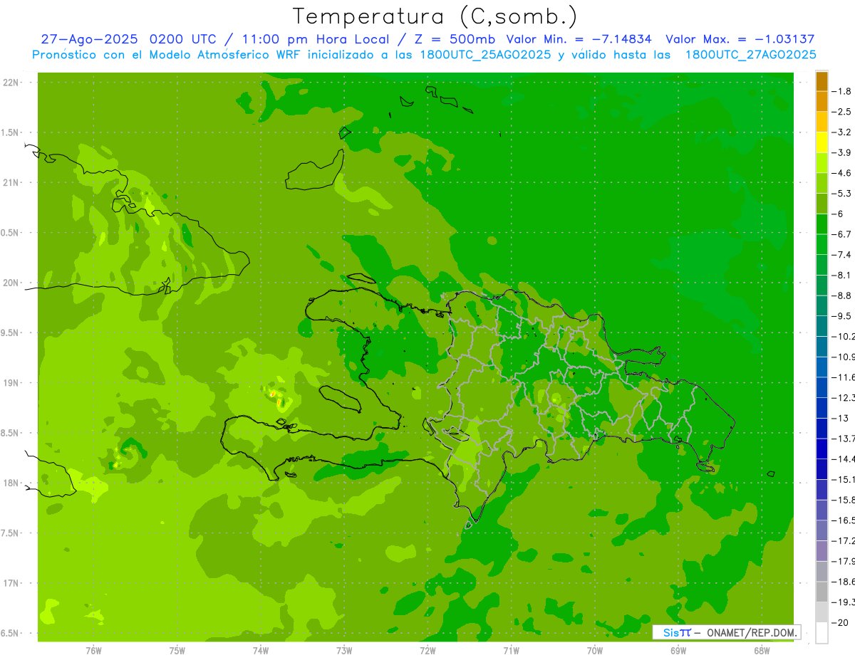855x660 pixels.
Task: Select orange swatch between -1.8 and -2.5
Action: coord(822,101)
